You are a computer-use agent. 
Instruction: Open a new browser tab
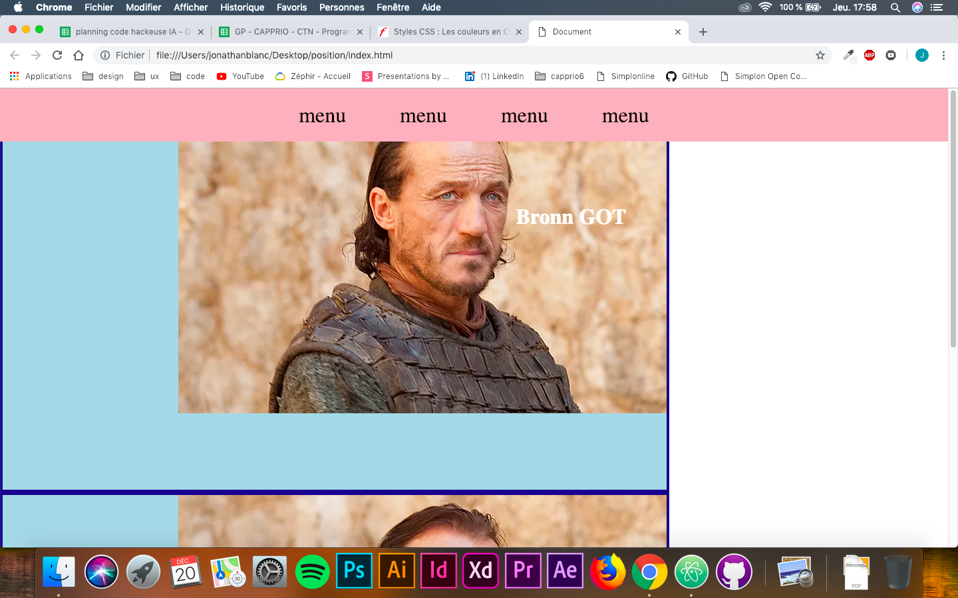703,32
